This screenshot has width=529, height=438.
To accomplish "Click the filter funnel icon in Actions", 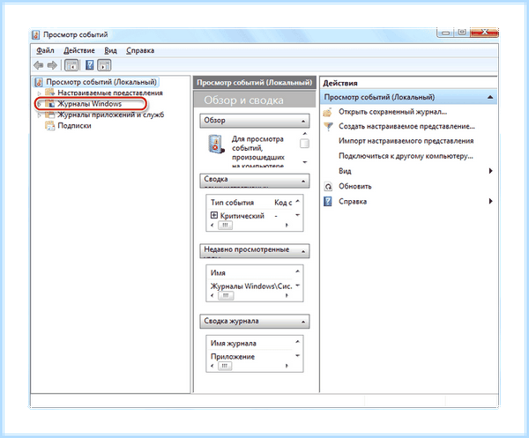I will 328,127.
